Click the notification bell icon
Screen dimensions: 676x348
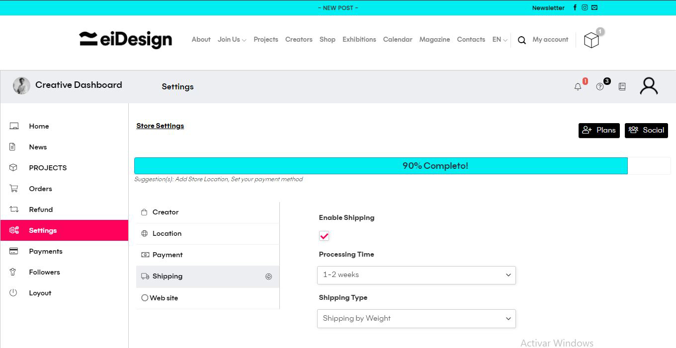click(x=578, y=87)
